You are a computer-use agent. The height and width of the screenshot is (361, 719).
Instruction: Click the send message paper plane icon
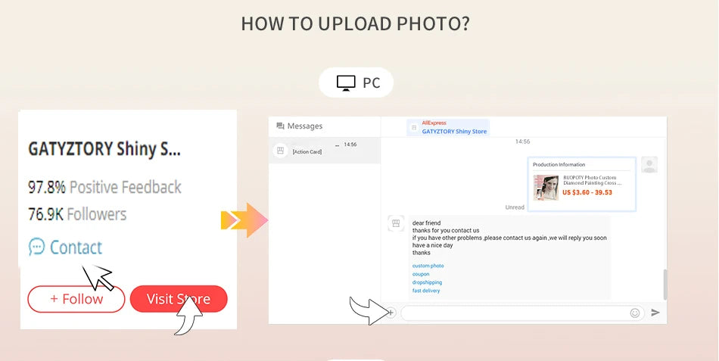(655, 313)
